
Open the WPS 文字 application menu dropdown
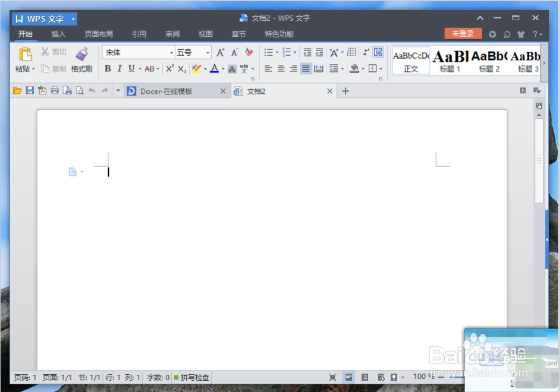tap(73, 19)
